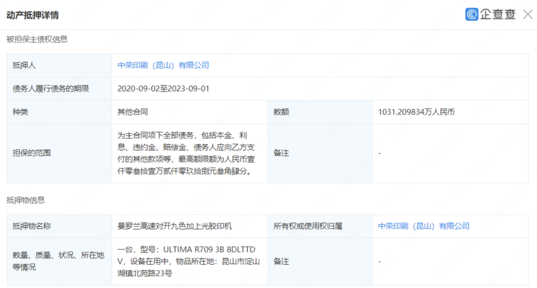Click the 所有权或使用权归属 label
Screen dimensions: 537x288
308,226
